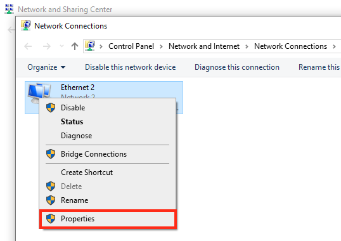Expand chevron after Network and Internet breadcrumb
Viewport: 341px width, 241px height.
(x=247, y=46)
